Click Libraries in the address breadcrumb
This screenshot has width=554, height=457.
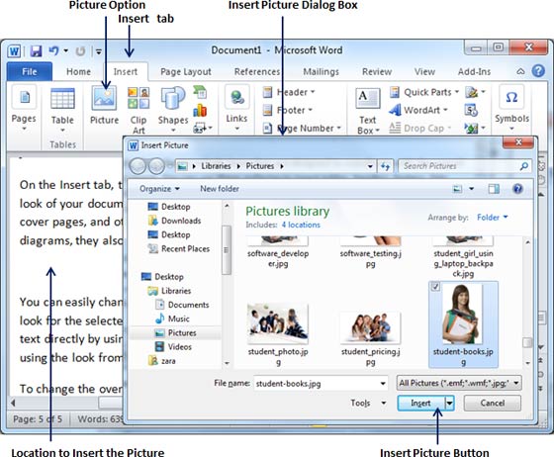216,166
